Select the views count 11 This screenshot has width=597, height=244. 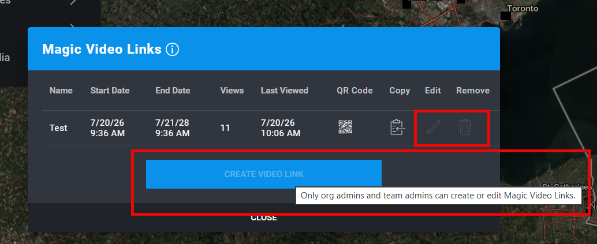tap(225, 128)
